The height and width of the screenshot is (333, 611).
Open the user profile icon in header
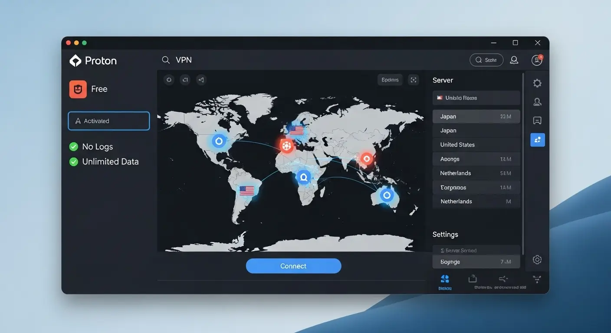[514, 60]
